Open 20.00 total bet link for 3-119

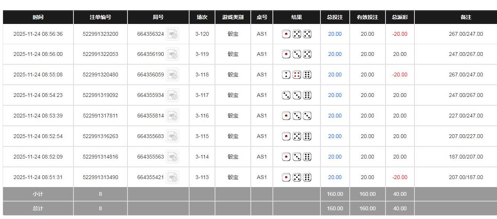point(335,54)
